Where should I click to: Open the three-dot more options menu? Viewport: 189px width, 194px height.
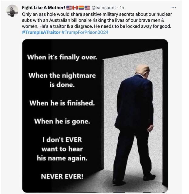(x=174, y=8)
